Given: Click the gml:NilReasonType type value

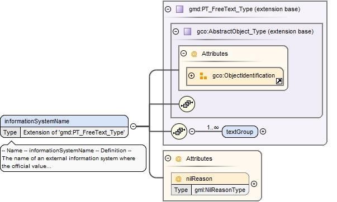Looking at the screenshot, I should tap(220, 190).
